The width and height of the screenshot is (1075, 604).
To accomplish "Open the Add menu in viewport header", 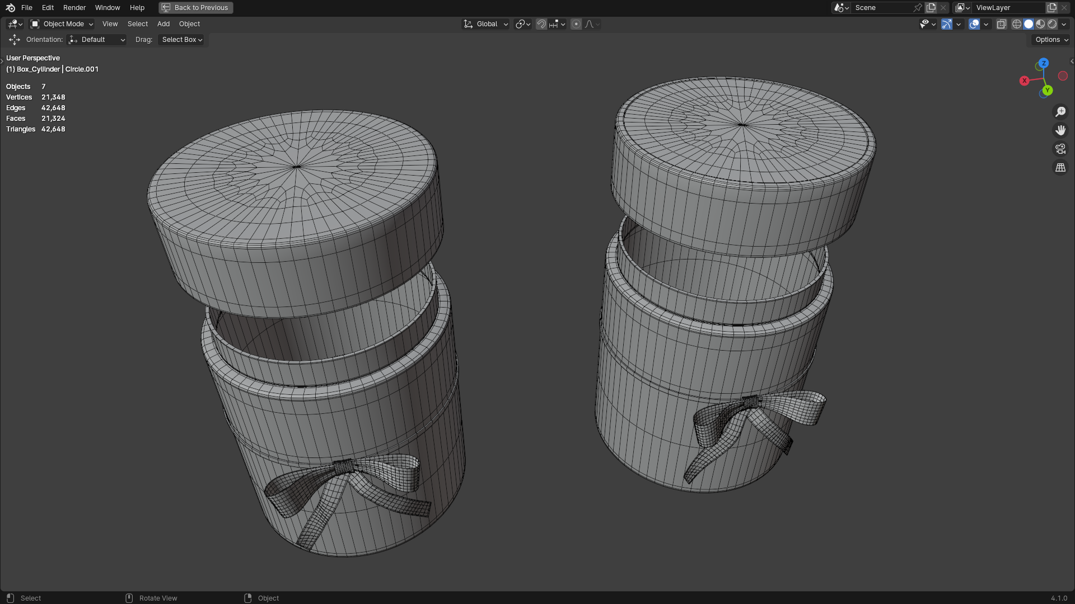I will pyautogui.click(x=163, y=24).
